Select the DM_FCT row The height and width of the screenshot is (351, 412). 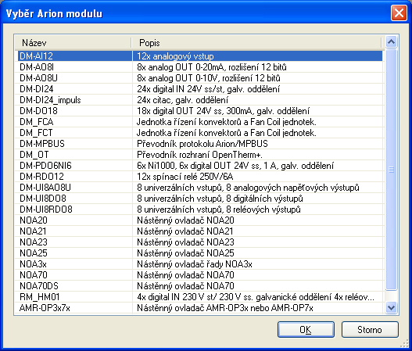click(199, 133)
